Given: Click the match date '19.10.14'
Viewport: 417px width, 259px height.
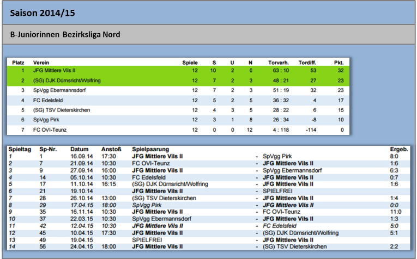Looking at the screenshot, I should [82, 191].
